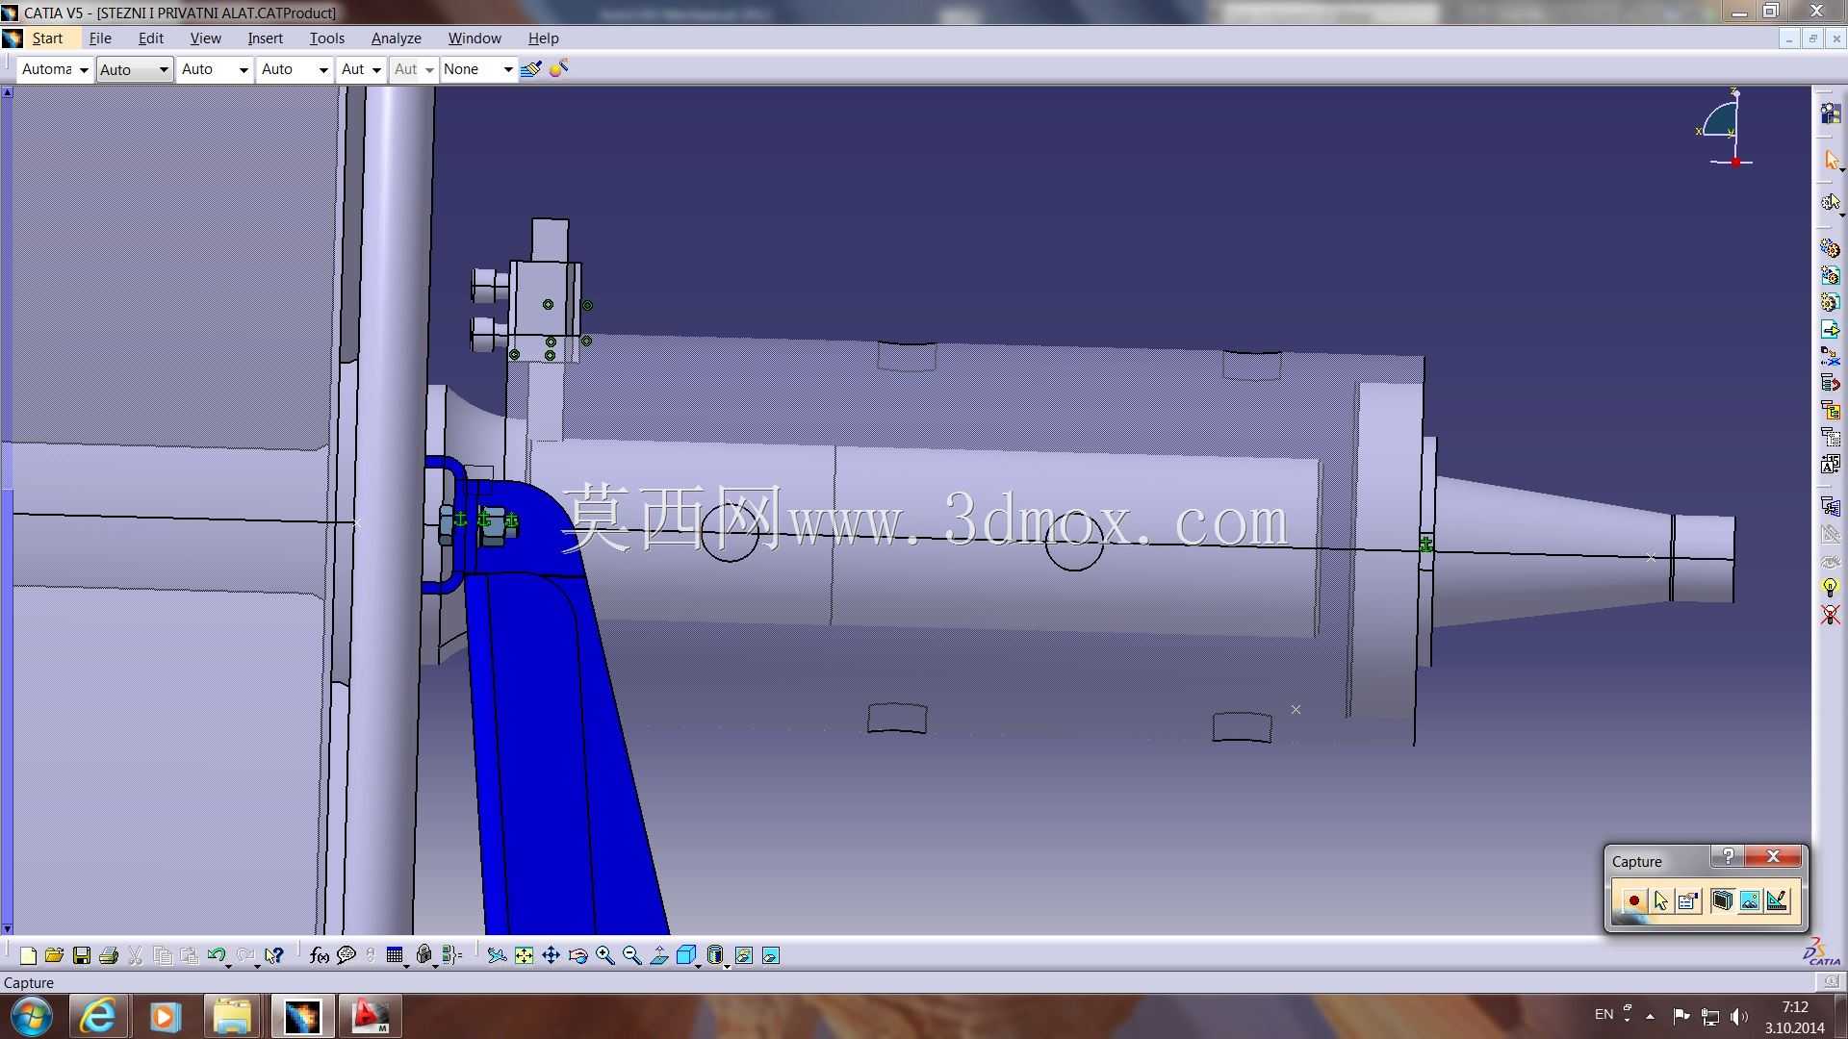Open the Window menu
The height and width of the screenshot is (1039, 1848).
475,38
